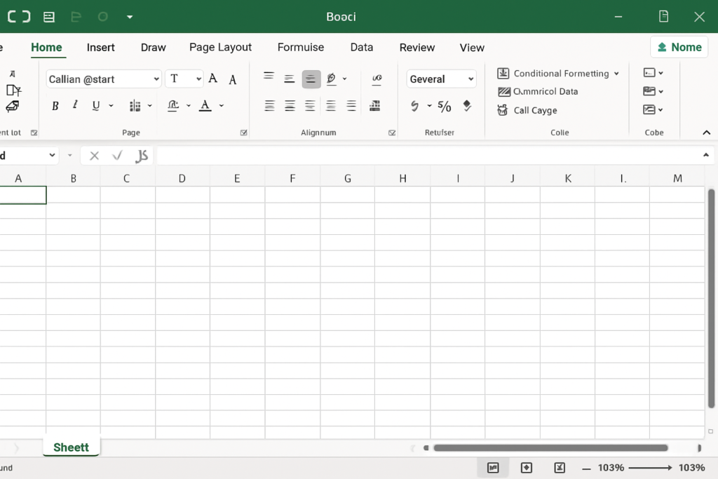The image size is (718, 479).
Task: Toggle align text right
Action: click(310, 106)
